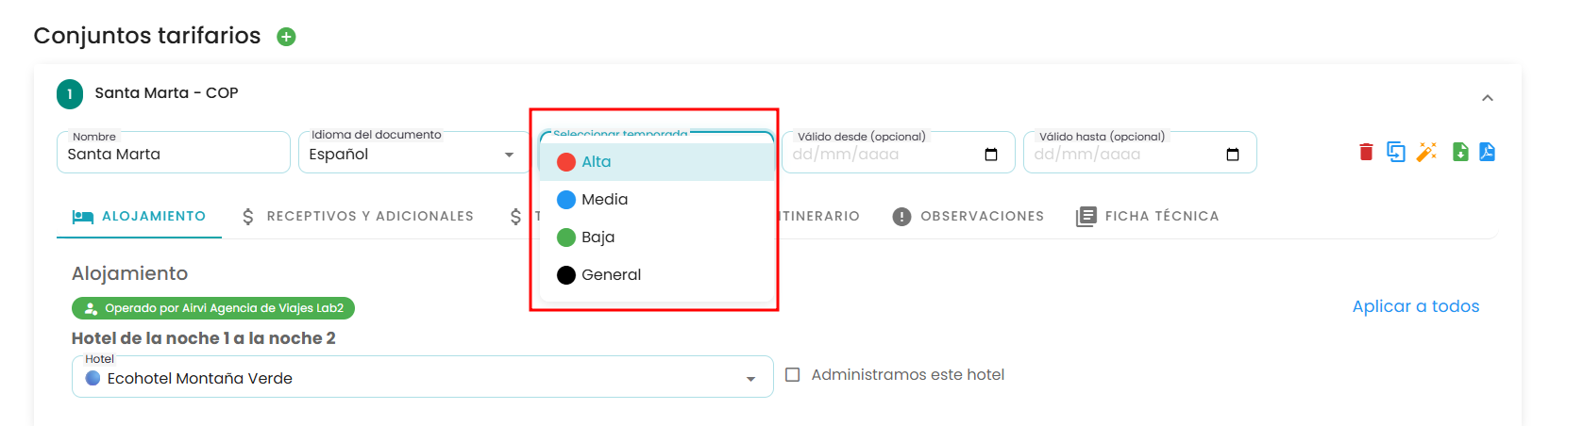The height and width of the screenshot is (426, 1583).
Task: Select Media season option
Action: tap(656, 200)
